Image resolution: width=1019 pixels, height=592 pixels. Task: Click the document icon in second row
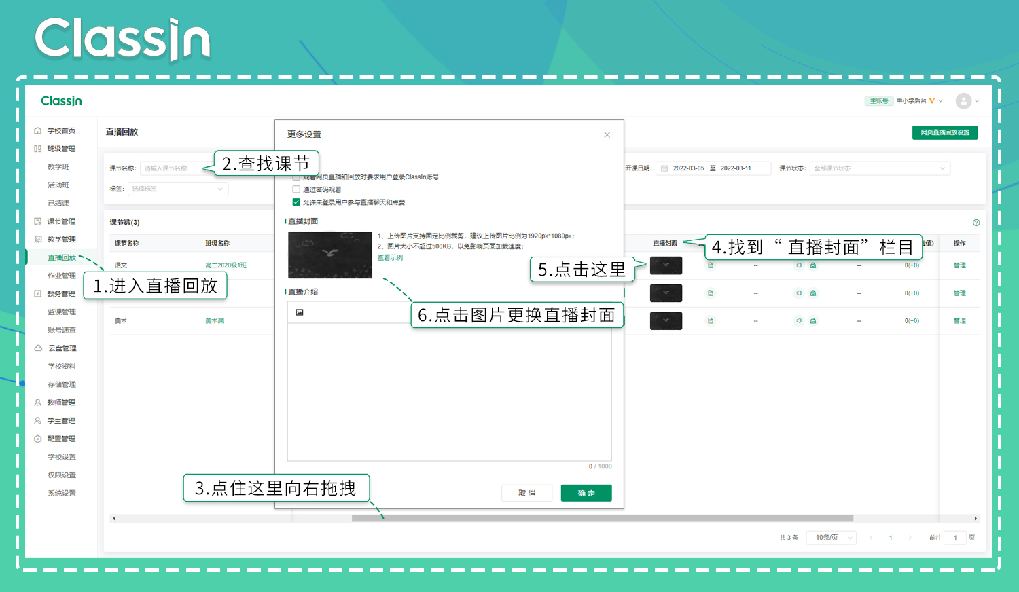coord(711,293)
